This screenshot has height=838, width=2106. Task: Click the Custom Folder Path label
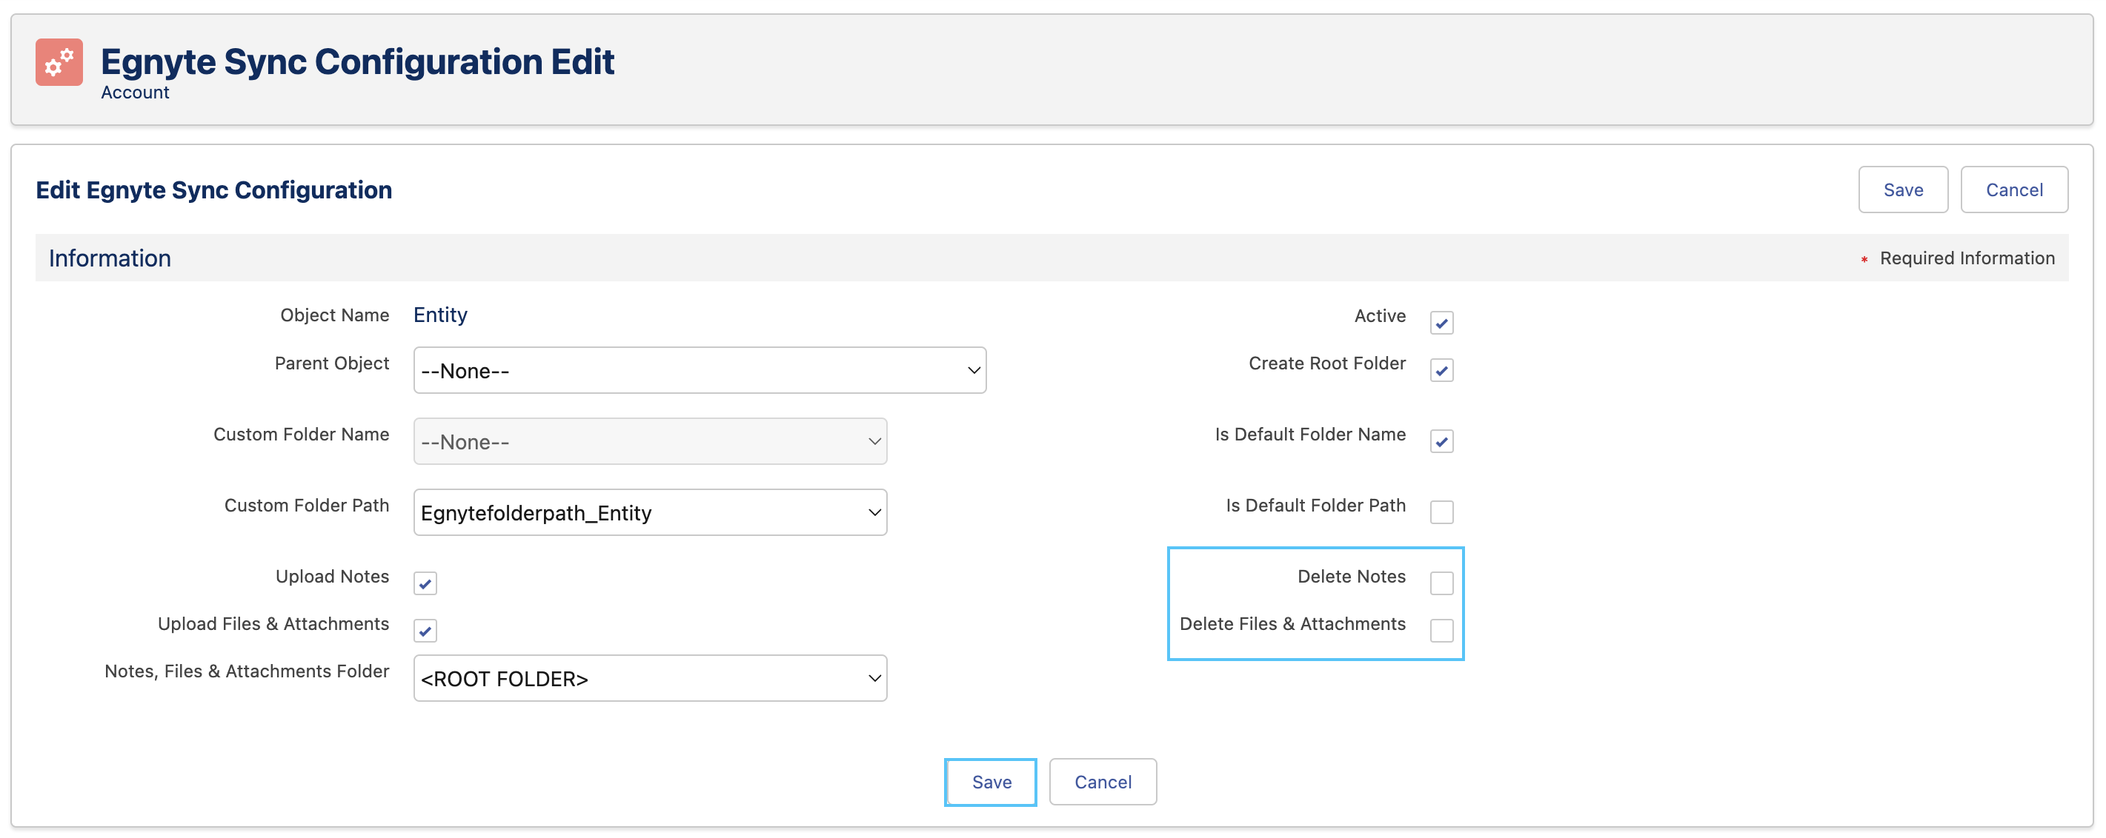[x=307, y=506]
